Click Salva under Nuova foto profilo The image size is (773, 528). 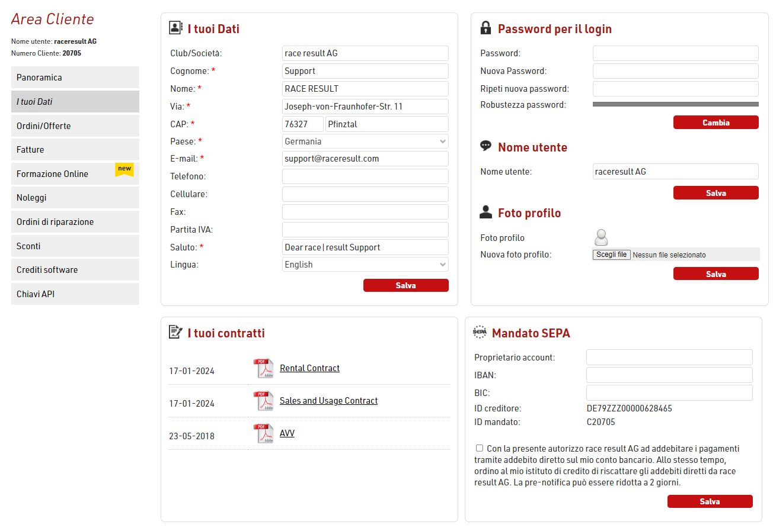716,274
